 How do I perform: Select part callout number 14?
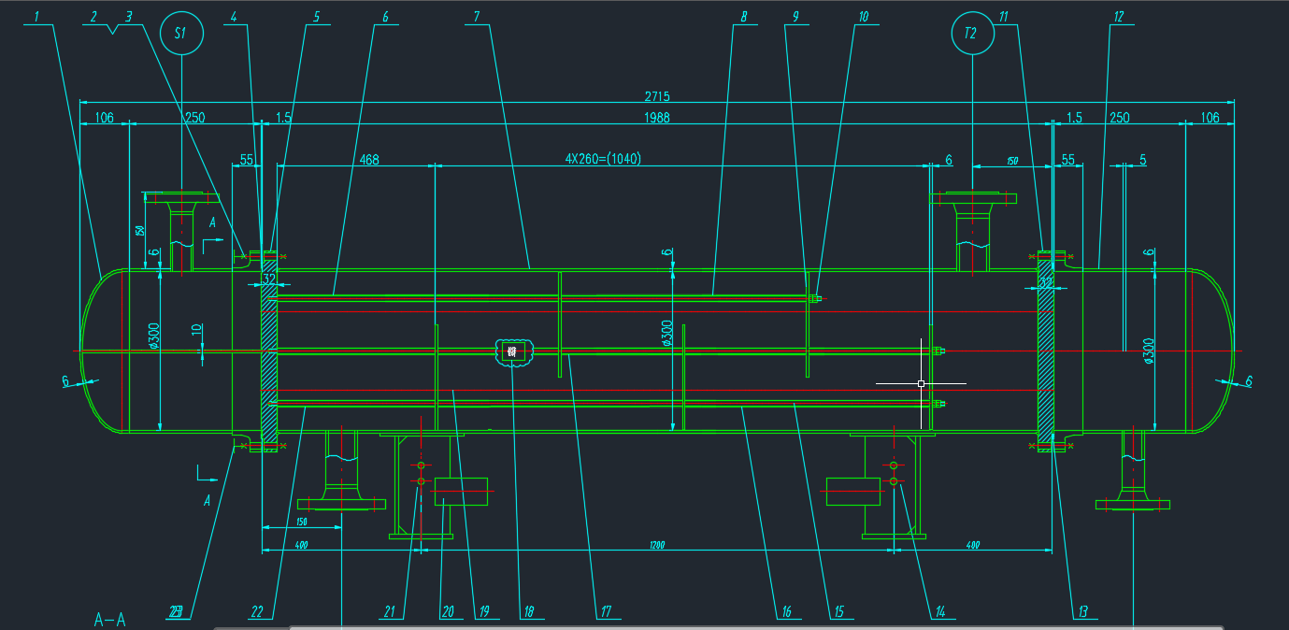(939, 612)
